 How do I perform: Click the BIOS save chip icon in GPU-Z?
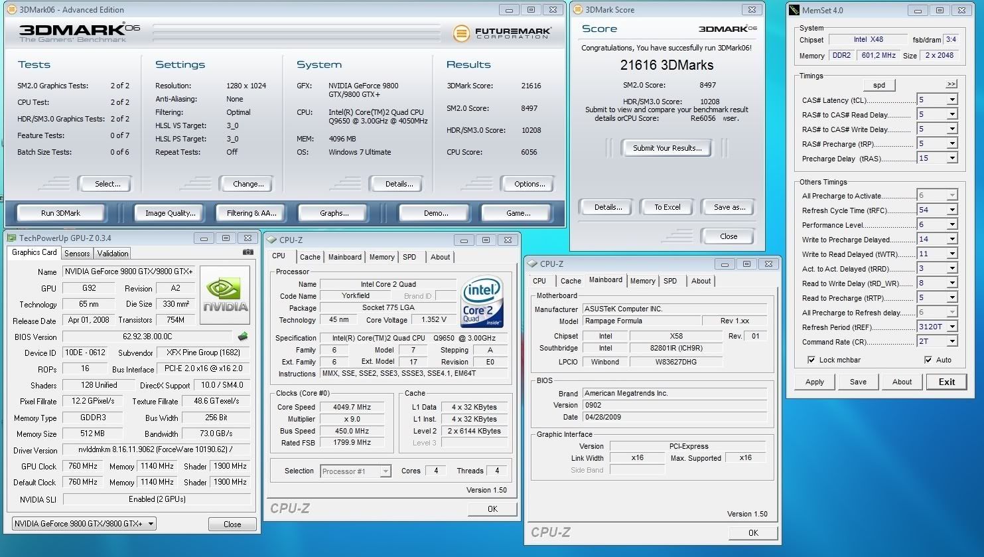point(243,337)
